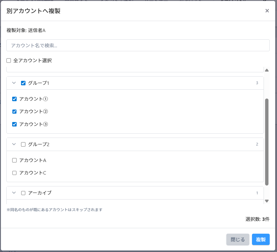Viewport: 277px width, 252px height.
Task: Close the 別アカウントへ複製 dialog with X
Action: pos(267,11)
